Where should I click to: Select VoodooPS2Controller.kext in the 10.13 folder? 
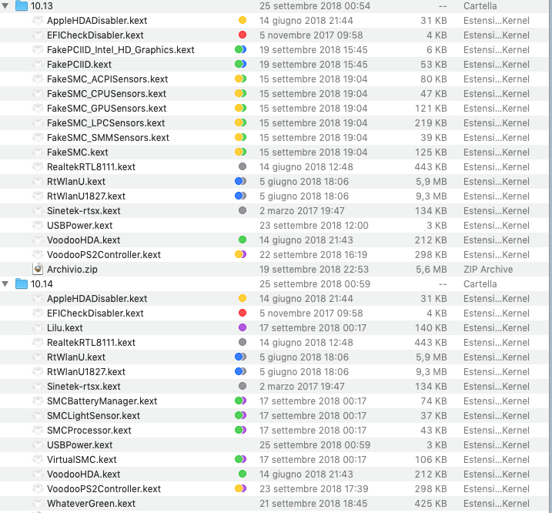point(104,255)
